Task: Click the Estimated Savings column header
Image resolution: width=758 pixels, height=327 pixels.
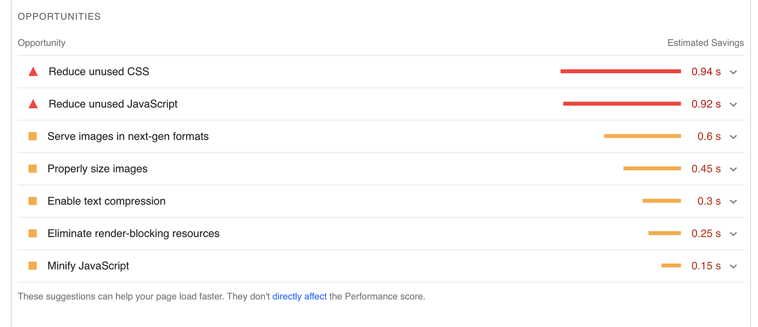Action: (x=705, y=42)
